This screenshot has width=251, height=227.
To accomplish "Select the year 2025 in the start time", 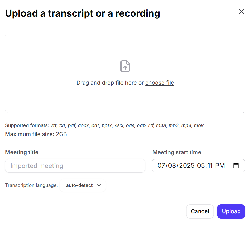I will tap(186, 166).
